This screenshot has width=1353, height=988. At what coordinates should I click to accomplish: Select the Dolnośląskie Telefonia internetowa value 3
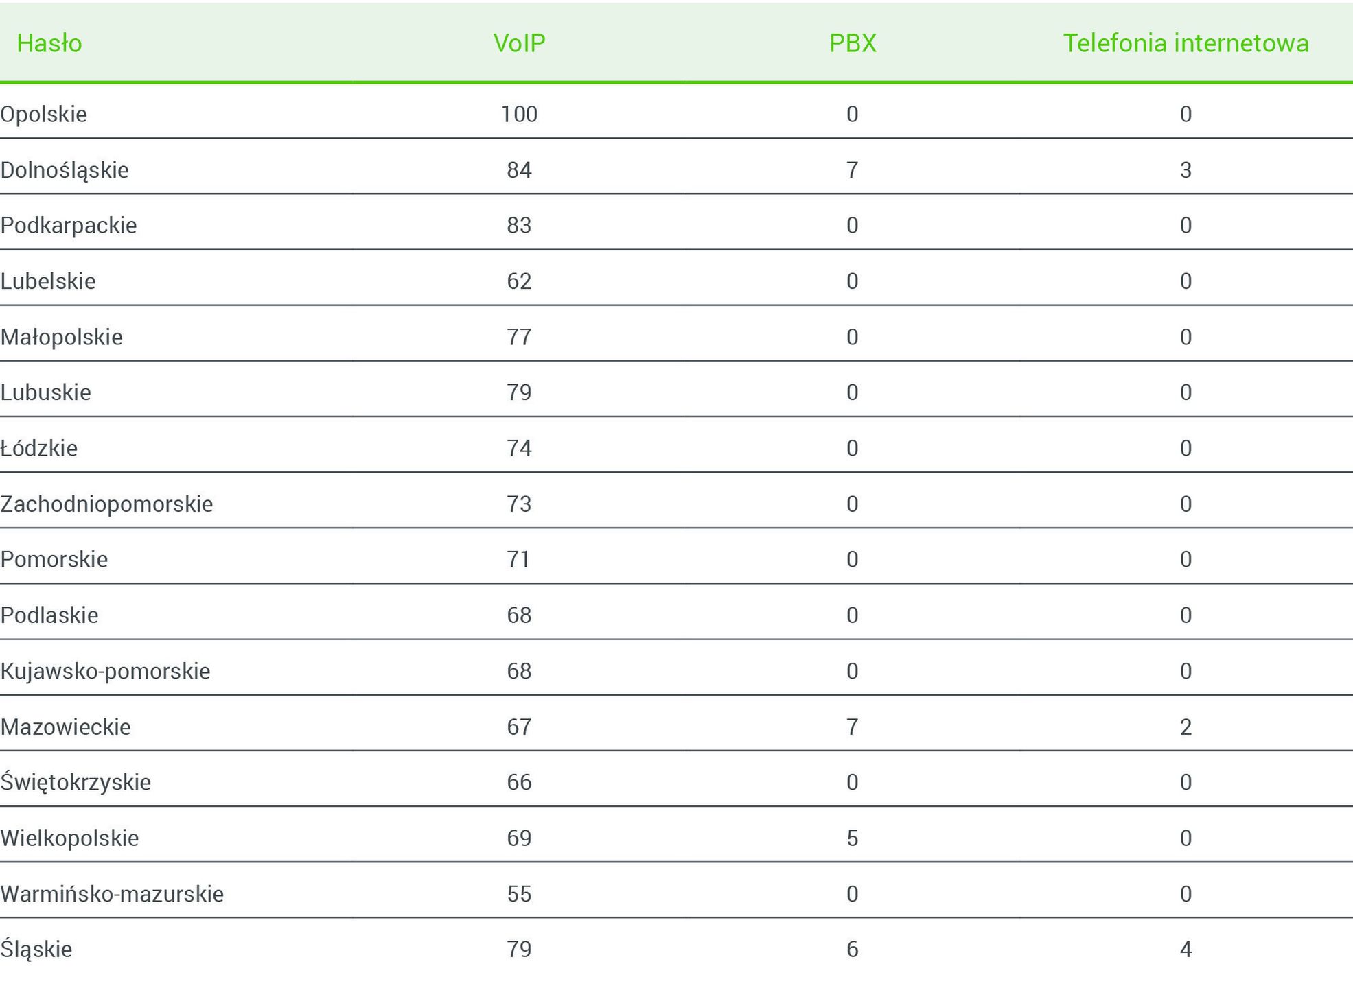point(1186,169)
